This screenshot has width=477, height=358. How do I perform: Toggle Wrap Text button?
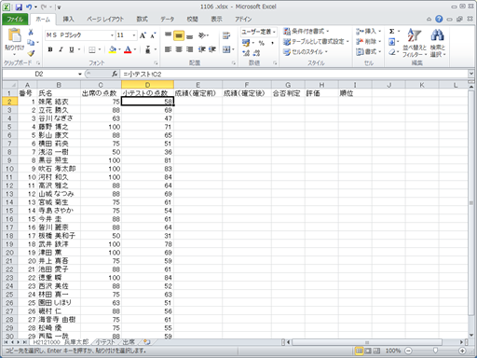tap(226, 35)
